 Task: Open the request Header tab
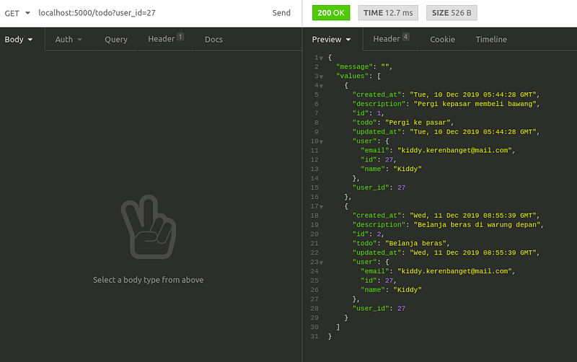coord(166,39)
